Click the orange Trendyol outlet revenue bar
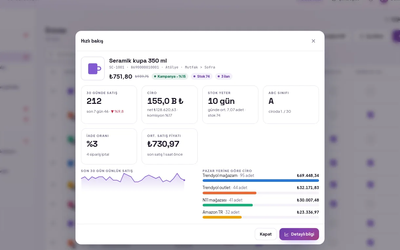Viewport: 400px width, 250px height. click(230, 193)
